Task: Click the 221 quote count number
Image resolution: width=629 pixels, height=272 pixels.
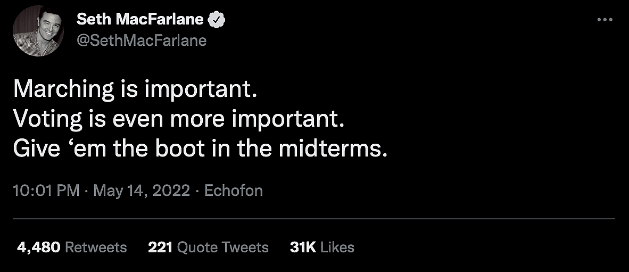Action: [x=160, y=247]
